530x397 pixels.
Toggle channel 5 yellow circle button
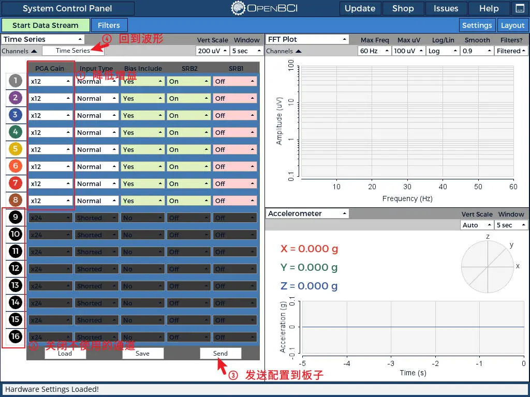[x=15, y=149]
